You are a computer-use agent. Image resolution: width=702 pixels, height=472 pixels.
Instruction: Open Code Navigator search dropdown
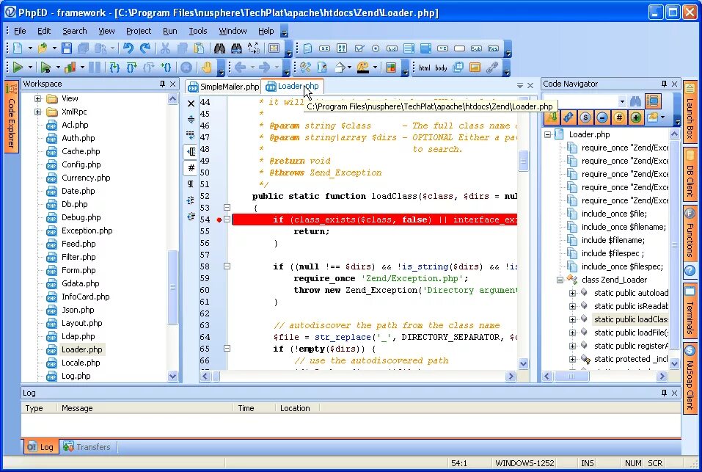tap(622, 101)
